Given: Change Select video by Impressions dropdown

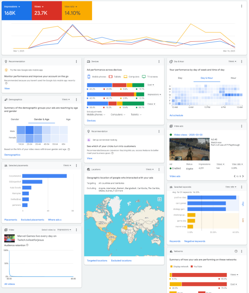Looking at the screenshot, I should 65,230.
